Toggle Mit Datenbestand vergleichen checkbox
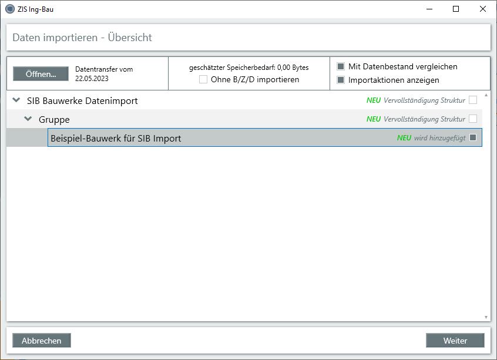The width and height of the screenshot is (497, 360). click(341, 66)
